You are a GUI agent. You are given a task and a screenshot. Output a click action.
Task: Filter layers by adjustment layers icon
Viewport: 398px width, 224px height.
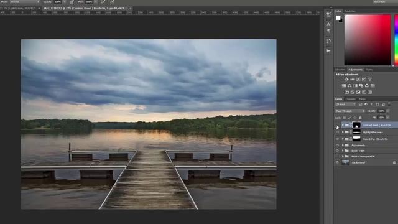pos(366,104)
